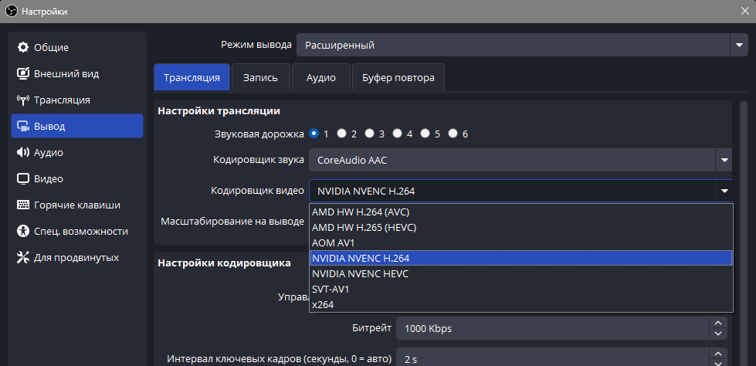Increase keyframe interval with up arrow
756x366 pixels.
(x=718, y=354)
